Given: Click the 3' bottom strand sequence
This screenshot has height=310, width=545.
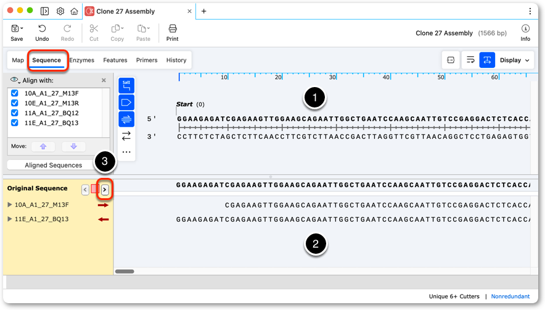Looking at the screenshot, I should tap(353, 136).
